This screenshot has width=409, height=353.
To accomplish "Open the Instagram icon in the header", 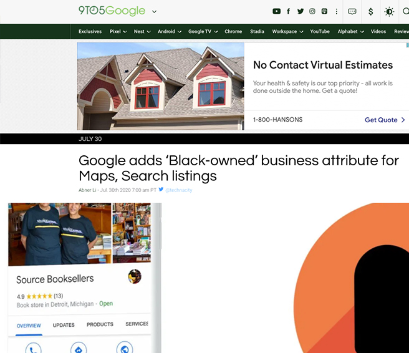I will pyautogui.click(x=312, y=11).
